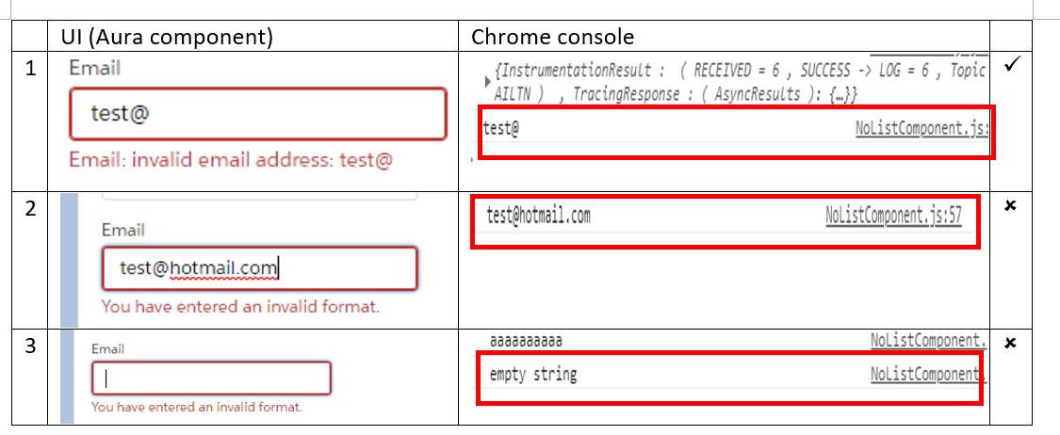Click the checkmark icon in row 1
This screenshot has width=1060, height=435.
click(x=1013, y=68)
